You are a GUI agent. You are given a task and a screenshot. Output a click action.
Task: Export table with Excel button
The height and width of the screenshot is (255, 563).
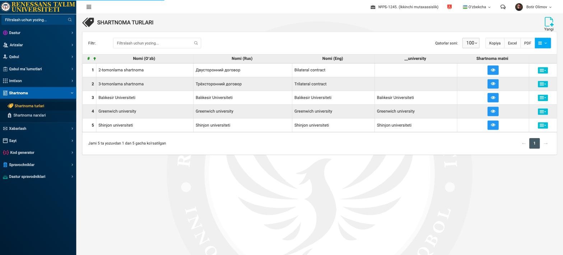512,43
